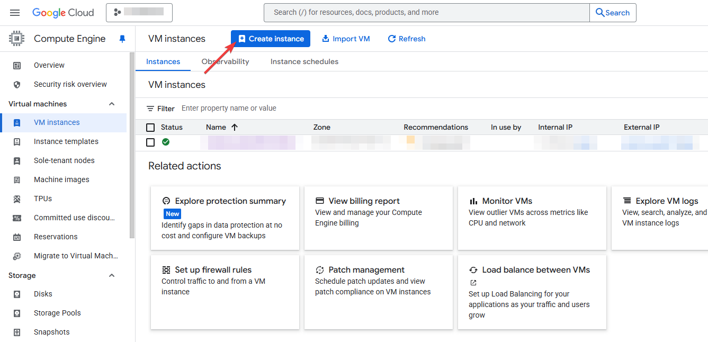
Task: Click the Snapshots sidebar icon
Action: coord(17,332)
